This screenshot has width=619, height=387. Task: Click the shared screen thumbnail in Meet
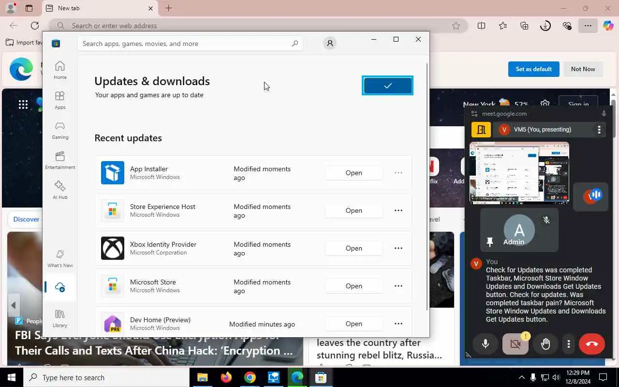519,173
